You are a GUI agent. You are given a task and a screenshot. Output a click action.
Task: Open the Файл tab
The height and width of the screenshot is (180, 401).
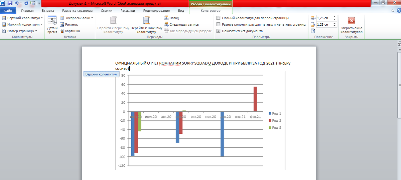click(x=8, y=11)
